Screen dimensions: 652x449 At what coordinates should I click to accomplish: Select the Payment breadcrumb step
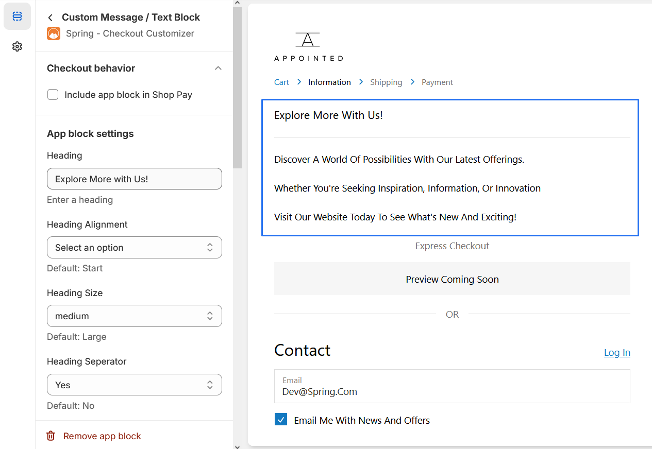437,82
